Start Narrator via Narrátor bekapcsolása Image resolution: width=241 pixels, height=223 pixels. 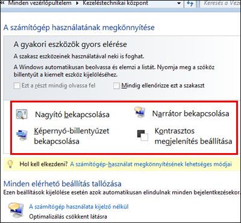[190, 114]
